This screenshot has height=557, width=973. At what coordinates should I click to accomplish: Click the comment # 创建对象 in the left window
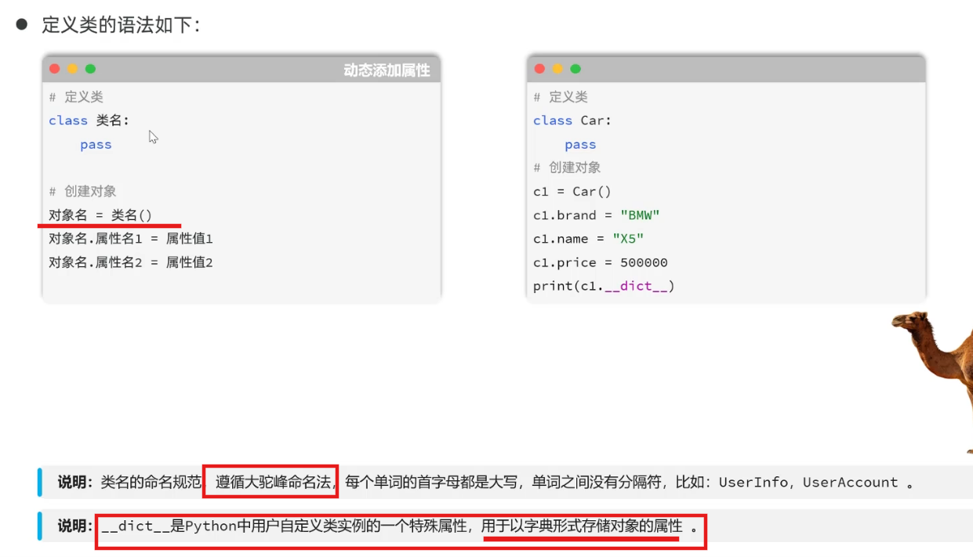coord(82,191)
